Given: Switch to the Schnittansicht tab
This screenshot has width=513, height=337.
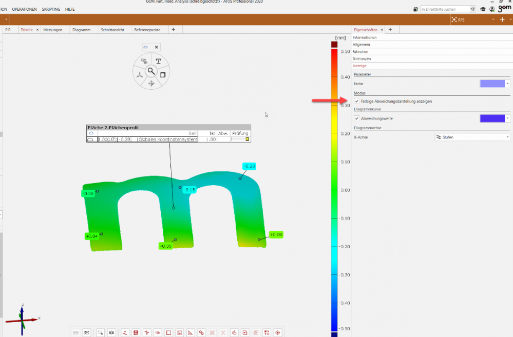Looking at the screenshot, I should (112, 30).
